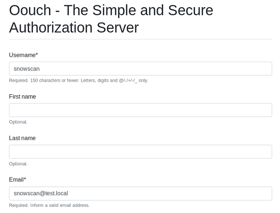Click the Optional hint under First name
Screen dimensions: 280x213
click(x=18, y=122)
